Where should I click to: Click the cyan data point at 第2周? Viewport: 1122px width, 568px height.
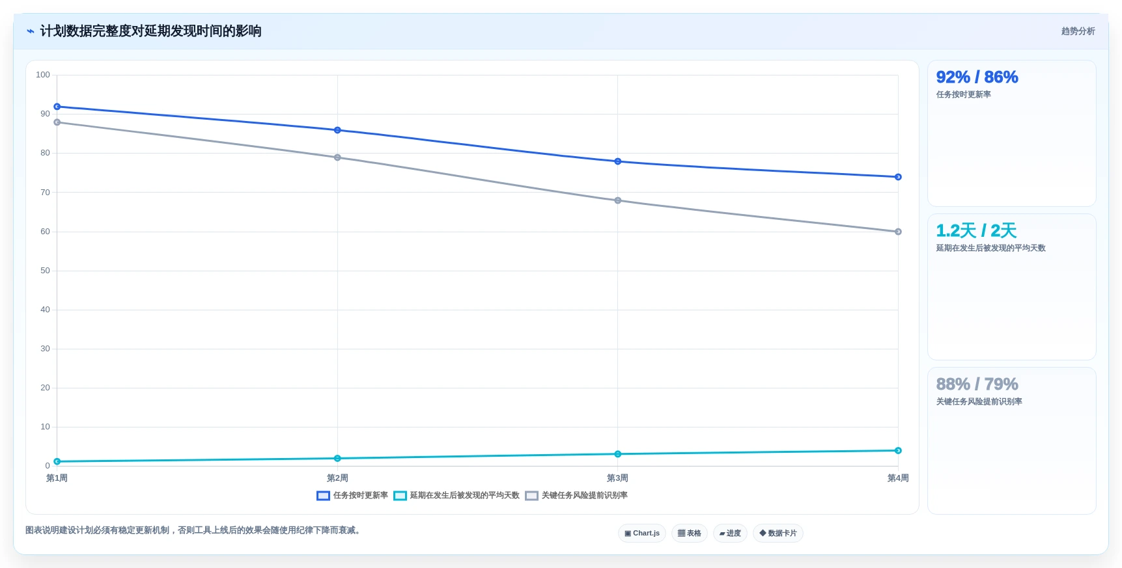[x=337, y=459]
